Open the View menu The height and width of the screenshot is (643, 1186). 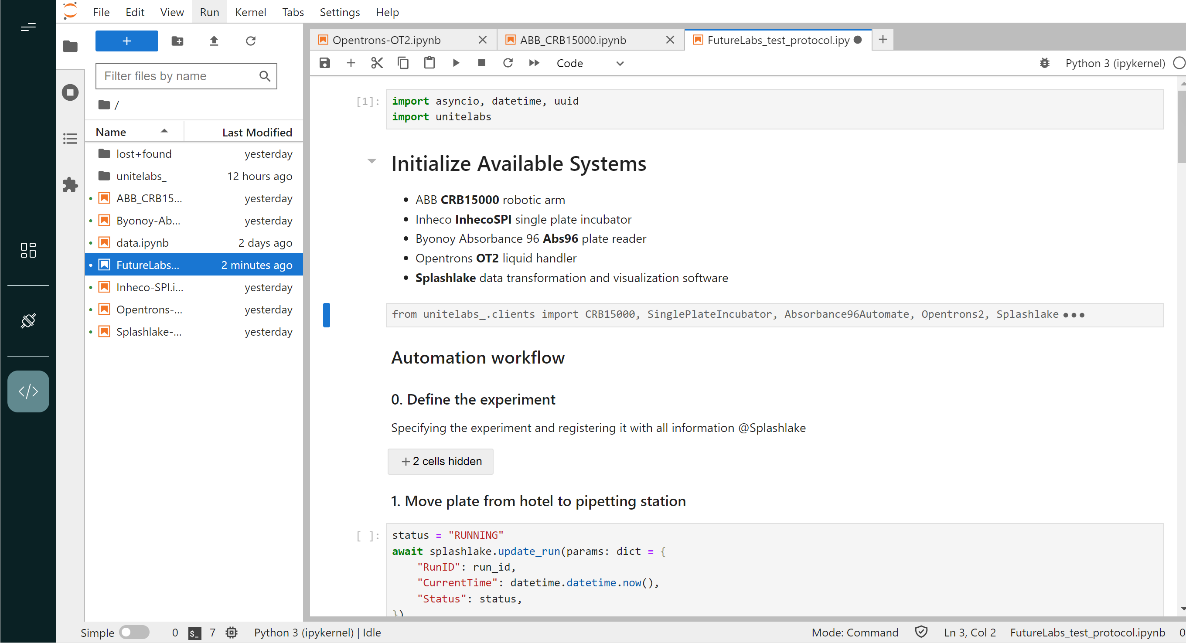coord(172,12)
